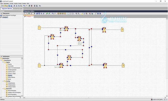Open the Bearbeiten menu
Image resolution: width=168 pixels, height=101 pixels.
[6, 4]
